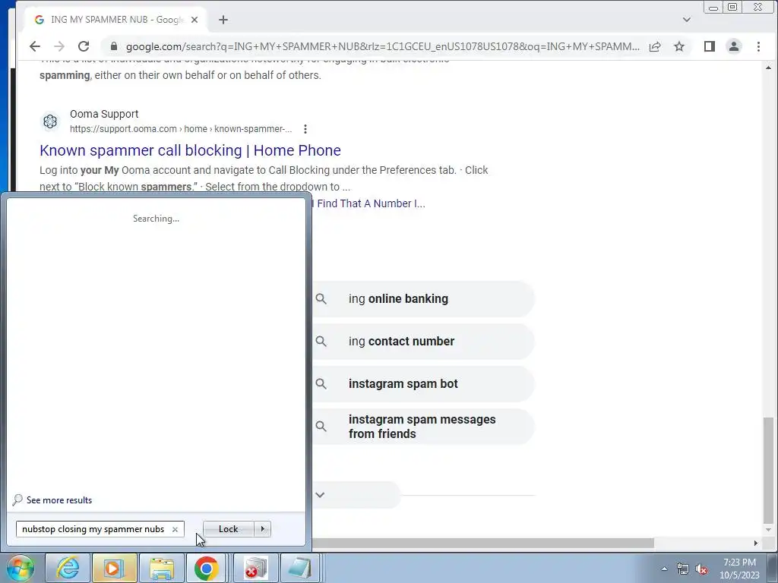778x583 pixels.
Task: Click the lock icon in address bar
Action: pos(114,46)
